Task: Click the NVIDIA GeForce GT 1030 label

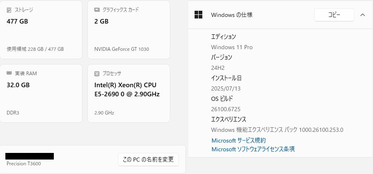Action: 122,49
